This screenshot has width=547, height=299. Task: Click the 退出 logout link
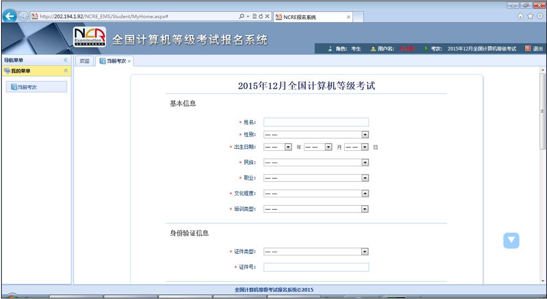tap(538, 49)
